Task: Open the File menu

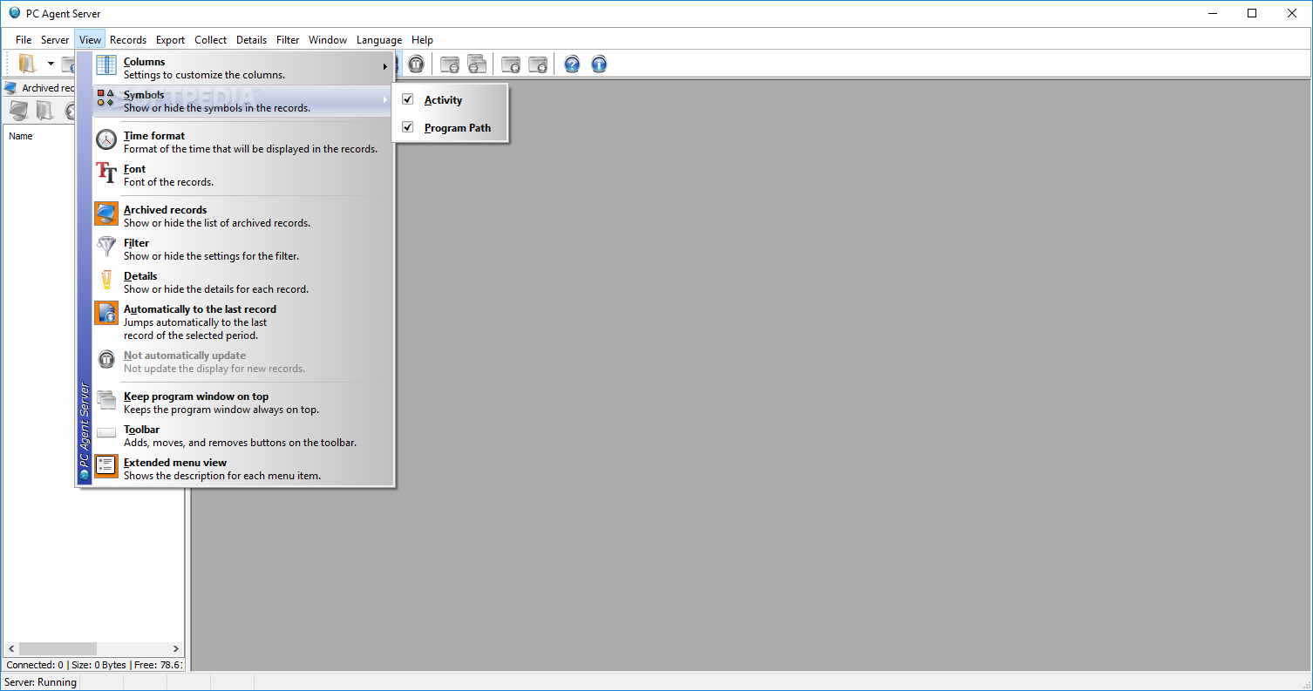Action: (24, 40)
